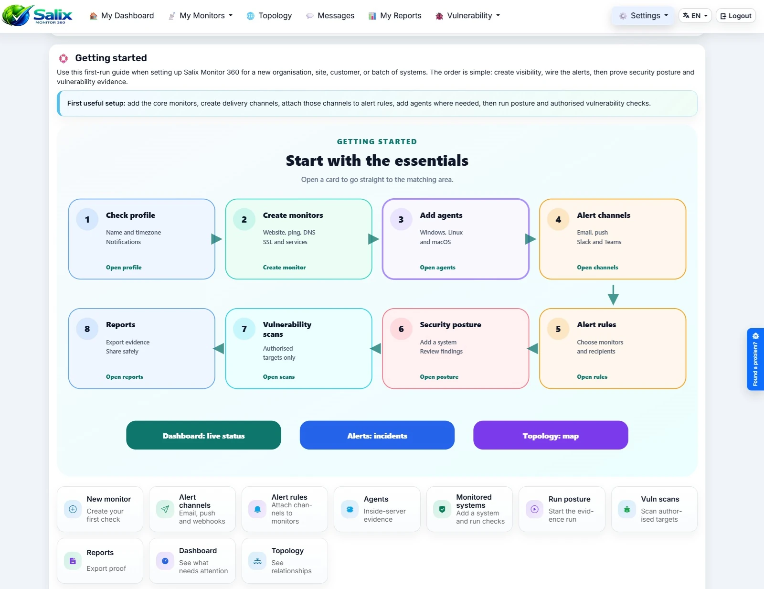Follow the Open scans link
This screenshot has width=764, height=589.
279,377
